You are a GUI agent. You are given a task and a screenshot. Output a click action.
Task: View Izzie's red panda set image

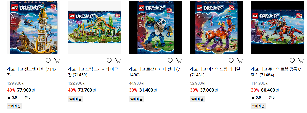217,27
